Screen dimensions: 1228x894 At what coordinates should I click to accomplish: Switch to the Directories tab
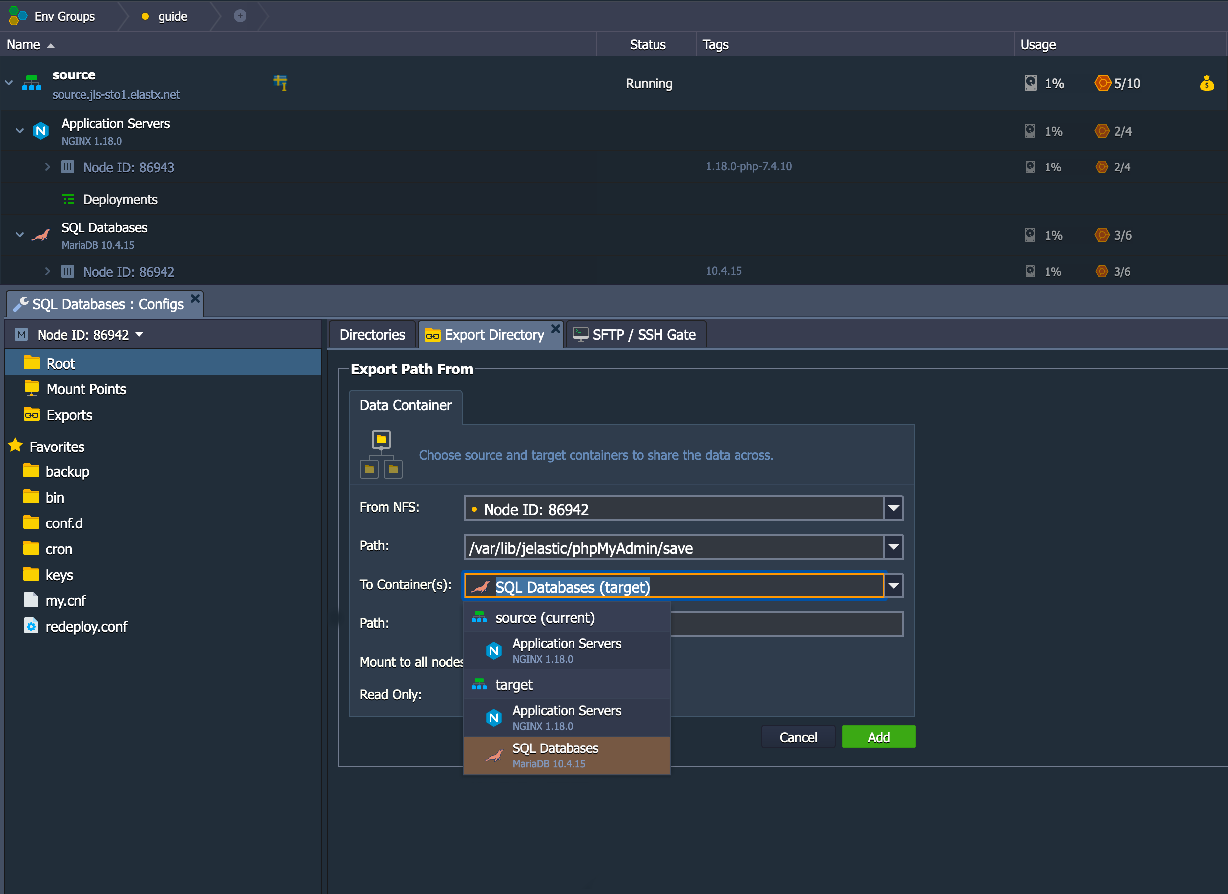tap(372, 334)
